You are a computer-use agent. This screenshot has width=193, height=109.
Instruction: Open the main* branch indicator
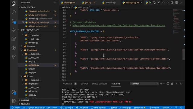point(16,107)
